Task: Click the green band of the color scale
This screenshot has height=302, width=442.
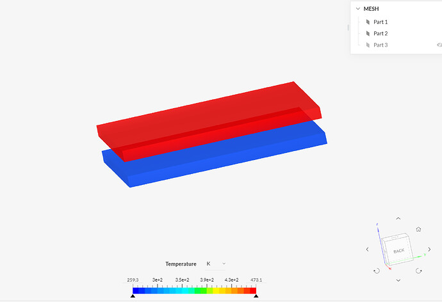Action: pos(201,290)
